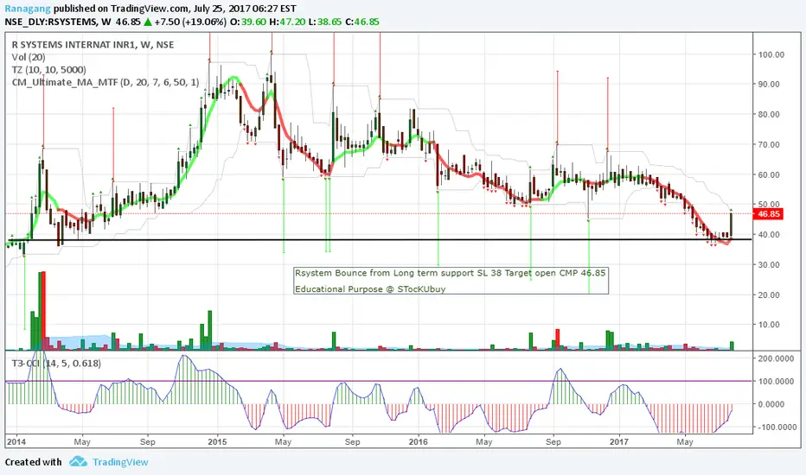Click the R SYSTEMS INTERNAT INR1 chart title
The height and width of the screenshot is (475, 806).
coord(93,45)
